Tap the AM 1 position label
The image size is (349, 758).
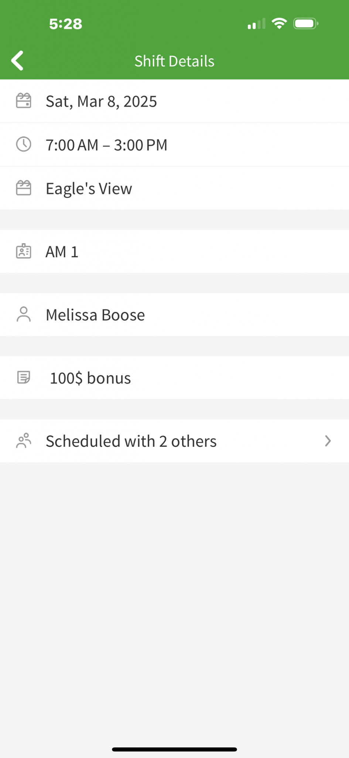pos(62,252)
